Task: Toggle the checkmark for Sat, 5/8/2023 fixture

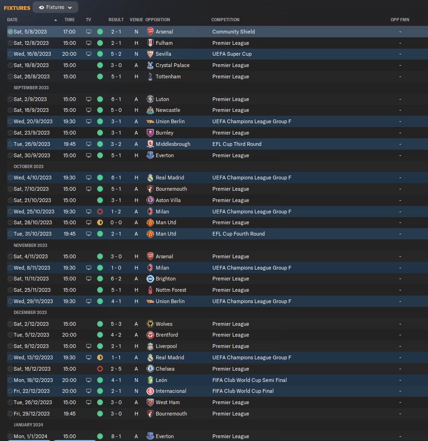Action: [10, 32]
